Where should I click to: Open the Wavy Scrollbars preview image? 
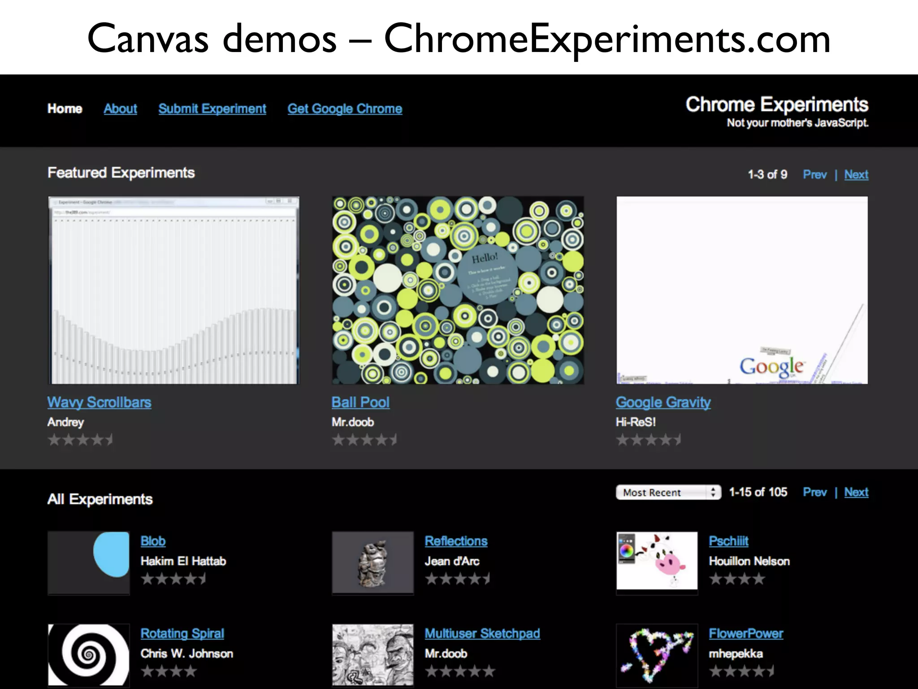(x=173, y=290)
